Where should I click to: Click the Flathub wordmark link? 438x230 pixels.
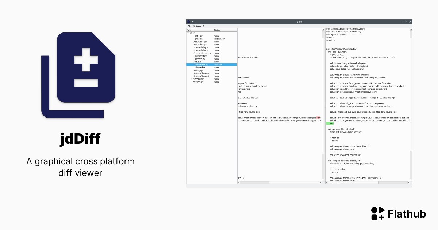(x=407, y=214)
